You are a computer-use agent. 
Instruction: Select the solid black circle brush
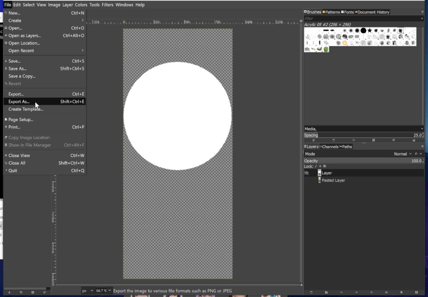[363, 31]
